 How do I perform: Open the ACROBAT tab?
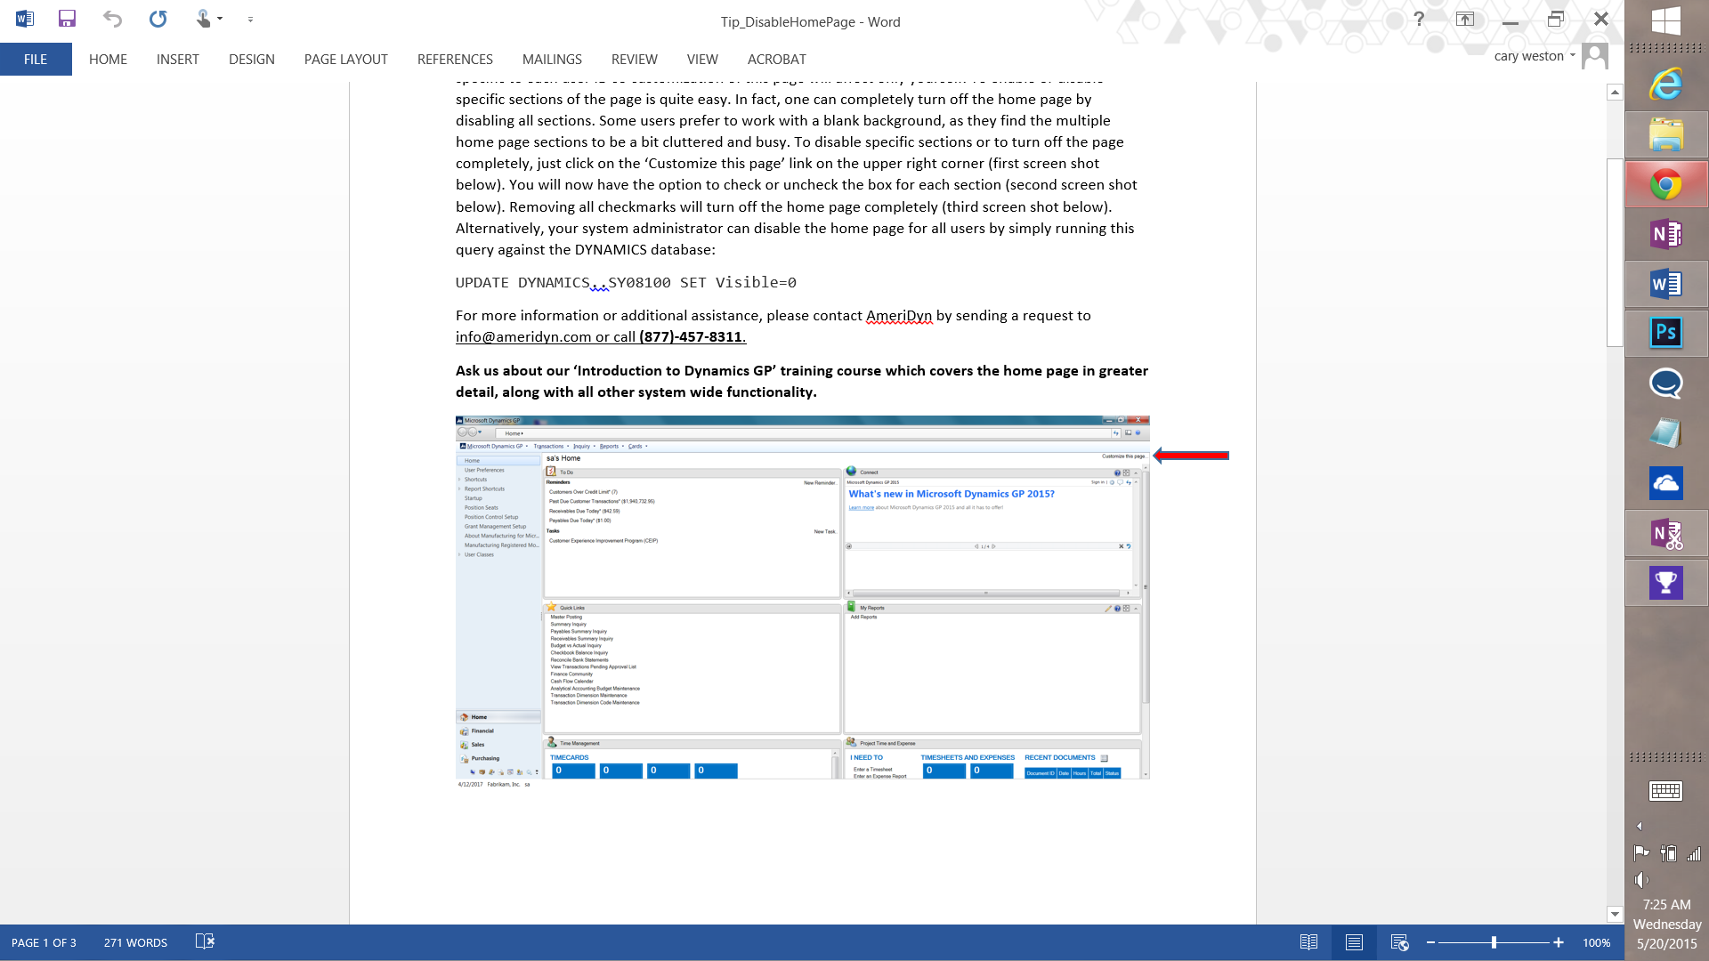pos(776,59)
